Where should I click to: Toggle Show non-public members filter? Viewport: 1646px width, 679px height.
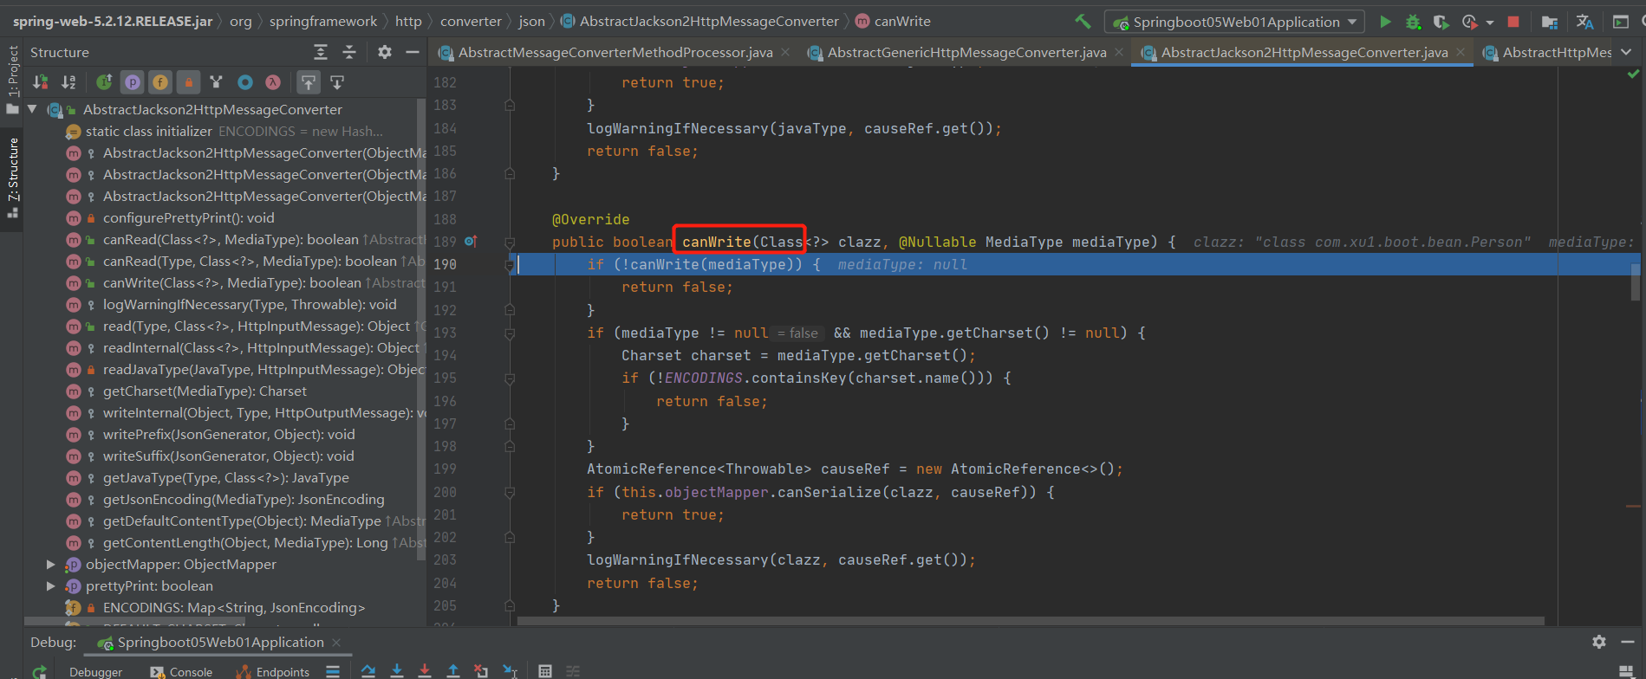point(188,82)
